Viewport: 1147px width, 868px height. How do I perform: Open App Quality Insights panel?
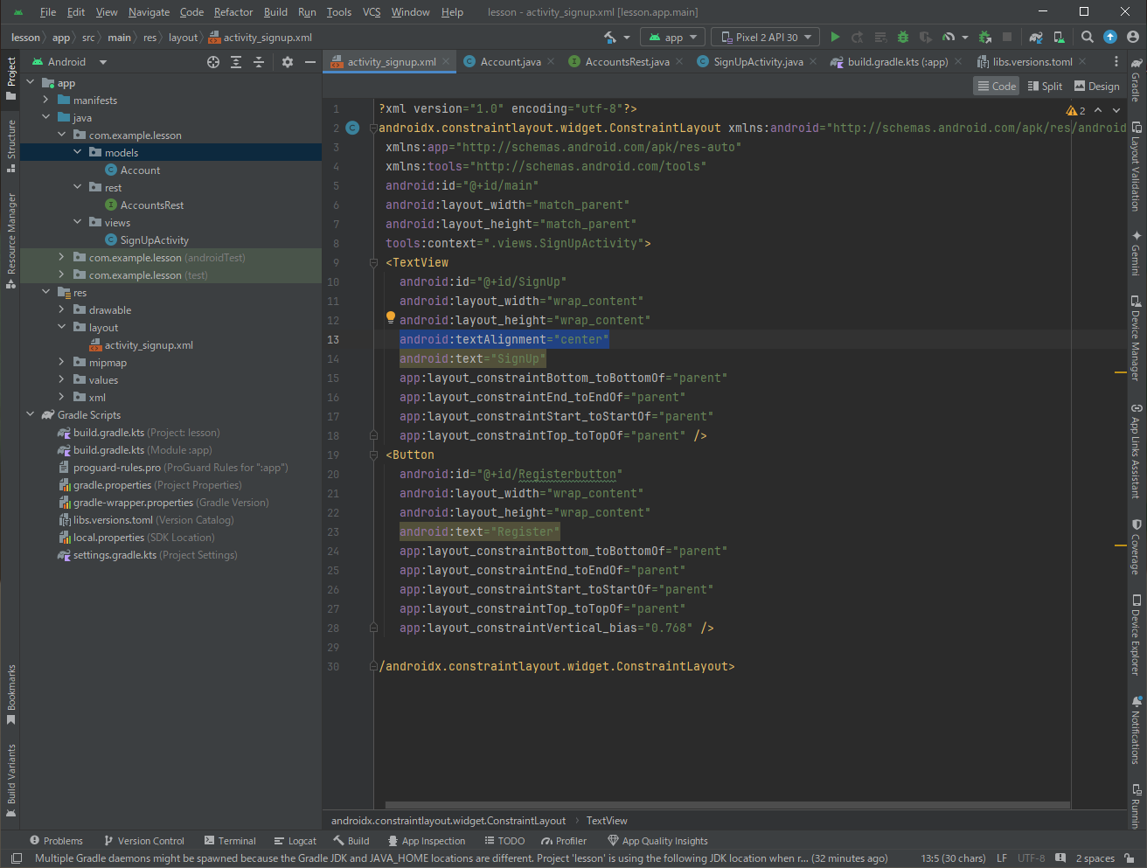657,841
